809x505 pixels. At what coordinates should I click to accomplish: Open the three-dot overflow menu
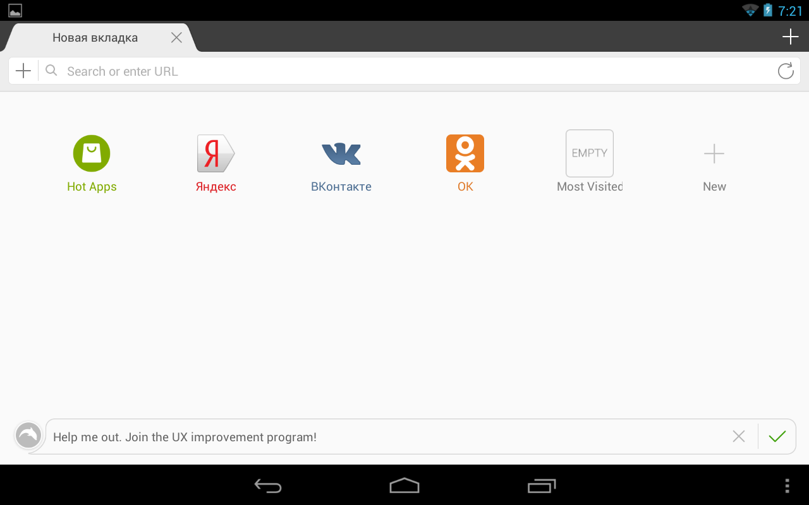coord(787,485)
